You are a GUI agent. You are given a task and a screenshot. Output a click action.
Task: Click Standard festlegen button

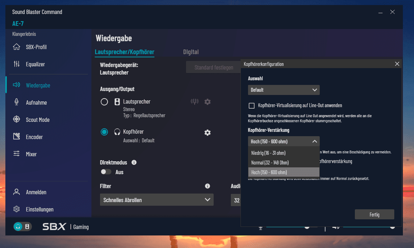point(214,67)
